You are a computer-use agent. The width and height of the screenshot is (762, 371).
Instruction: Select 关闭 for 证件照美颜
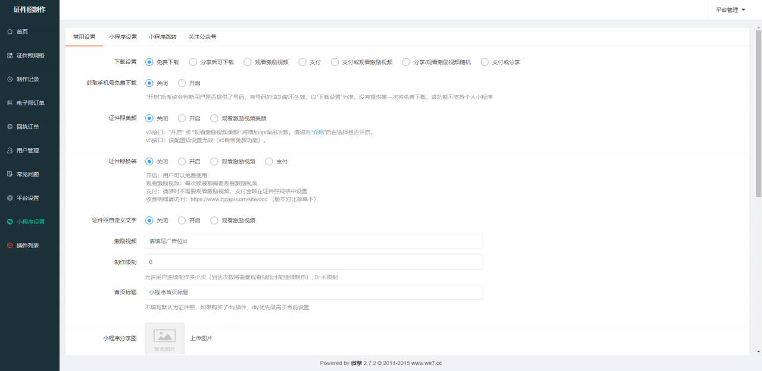[x=149, y=118]
